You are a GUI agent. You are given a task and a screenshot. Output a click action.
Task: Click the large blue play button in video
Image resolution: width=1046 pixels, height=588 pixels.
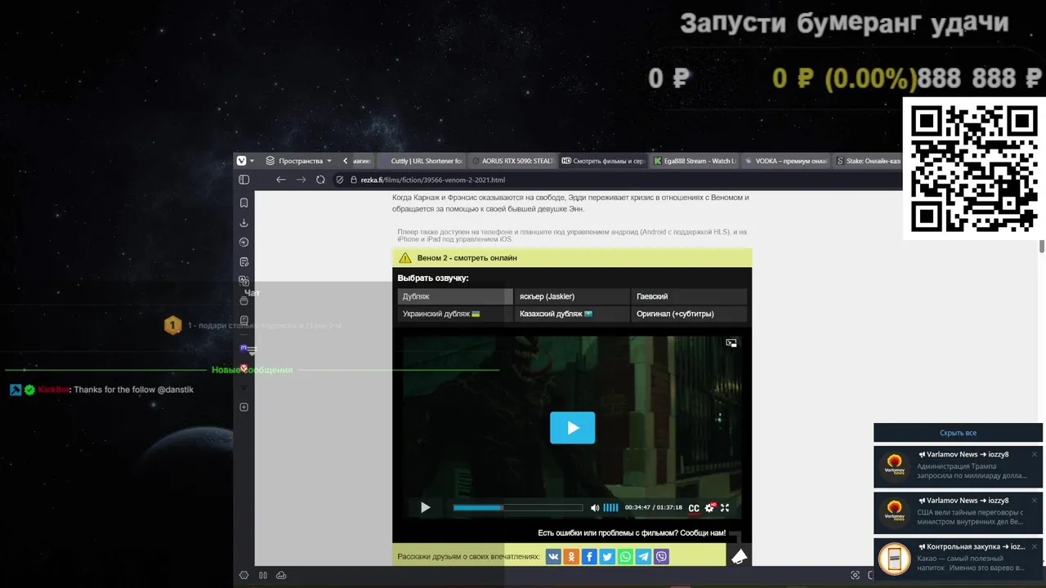572,427
